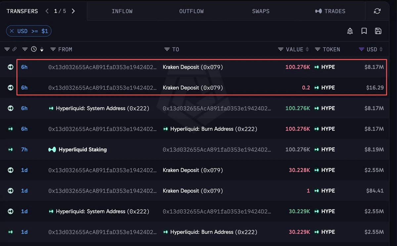Image resolution: width=397 pixels, height=246 pixels.
Task: Open the 1d timestamp in the $84.41 row
Action: tap(24, 191)
